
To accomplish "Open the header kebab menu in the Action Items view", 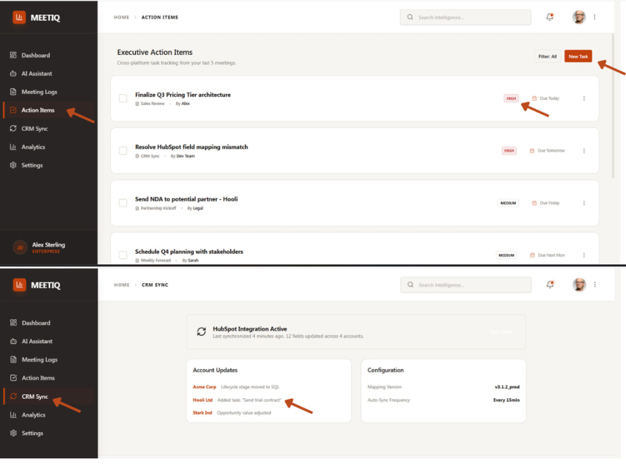I will pos(595,17).
